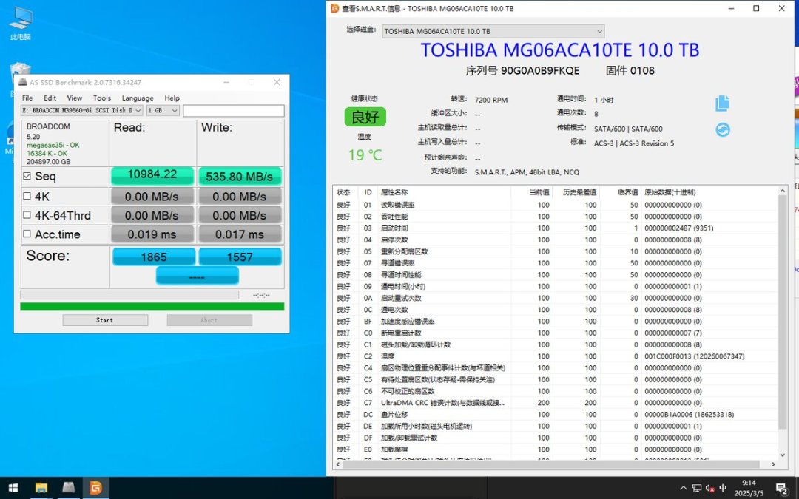Click the S.M.A.R.T. window title bar icon

pos(335,8)
